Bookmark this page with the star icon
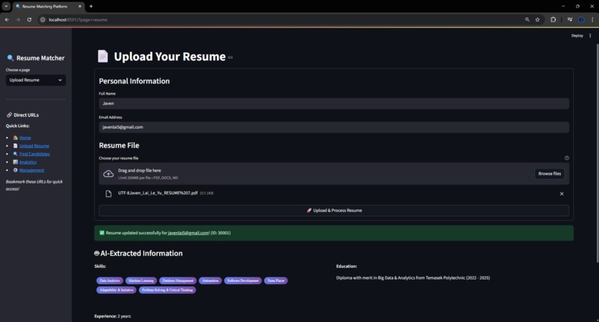Screen dimensions: 599x322 pyautogui.click(x=537, y=19)
